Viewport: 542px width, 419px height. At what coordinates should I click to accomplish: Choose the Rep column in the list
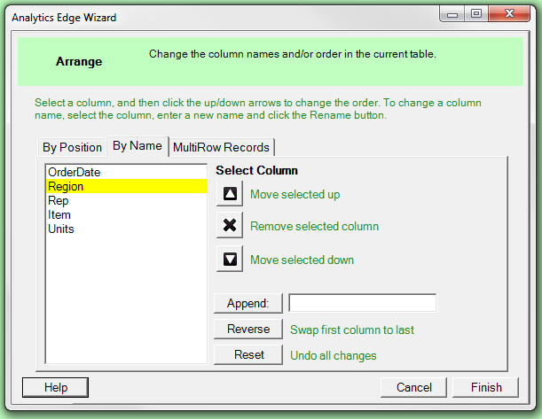tap(59, 200)
